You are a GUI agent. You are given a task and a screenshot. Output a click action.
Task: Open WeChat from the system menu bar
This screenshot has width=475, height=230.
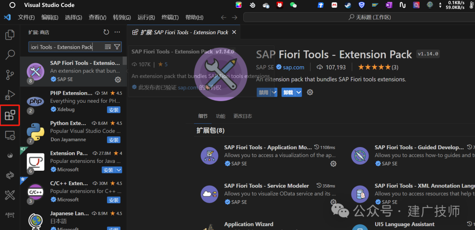[x=293, y=5]
